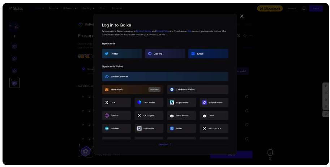Close the Log in to Galxe dialog
The image size is (330, 167).
click(x=241, y=16)
